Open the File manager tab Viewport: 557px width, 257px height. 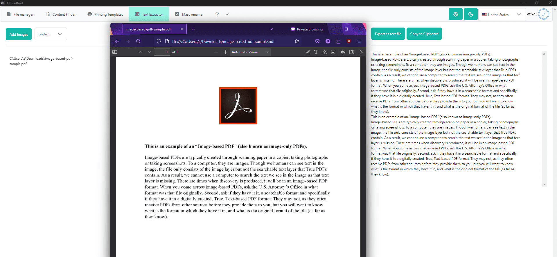pyautogui.click(x=20, y=14)
